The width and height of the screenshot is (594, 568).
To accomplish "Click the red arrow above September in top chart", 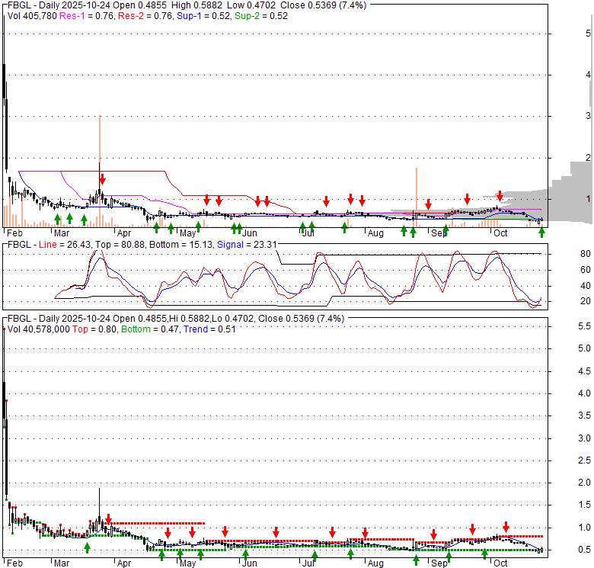I will coord(429,204).
